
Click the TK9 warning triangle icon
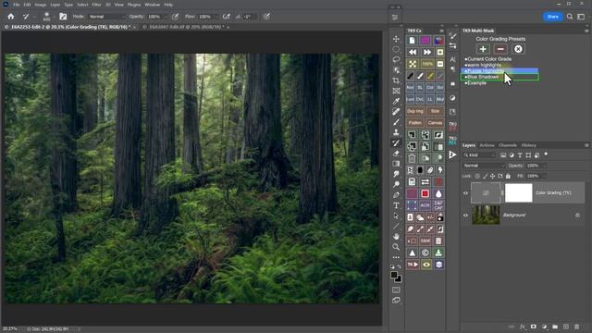pyautogui.click(x=412, y=253)
